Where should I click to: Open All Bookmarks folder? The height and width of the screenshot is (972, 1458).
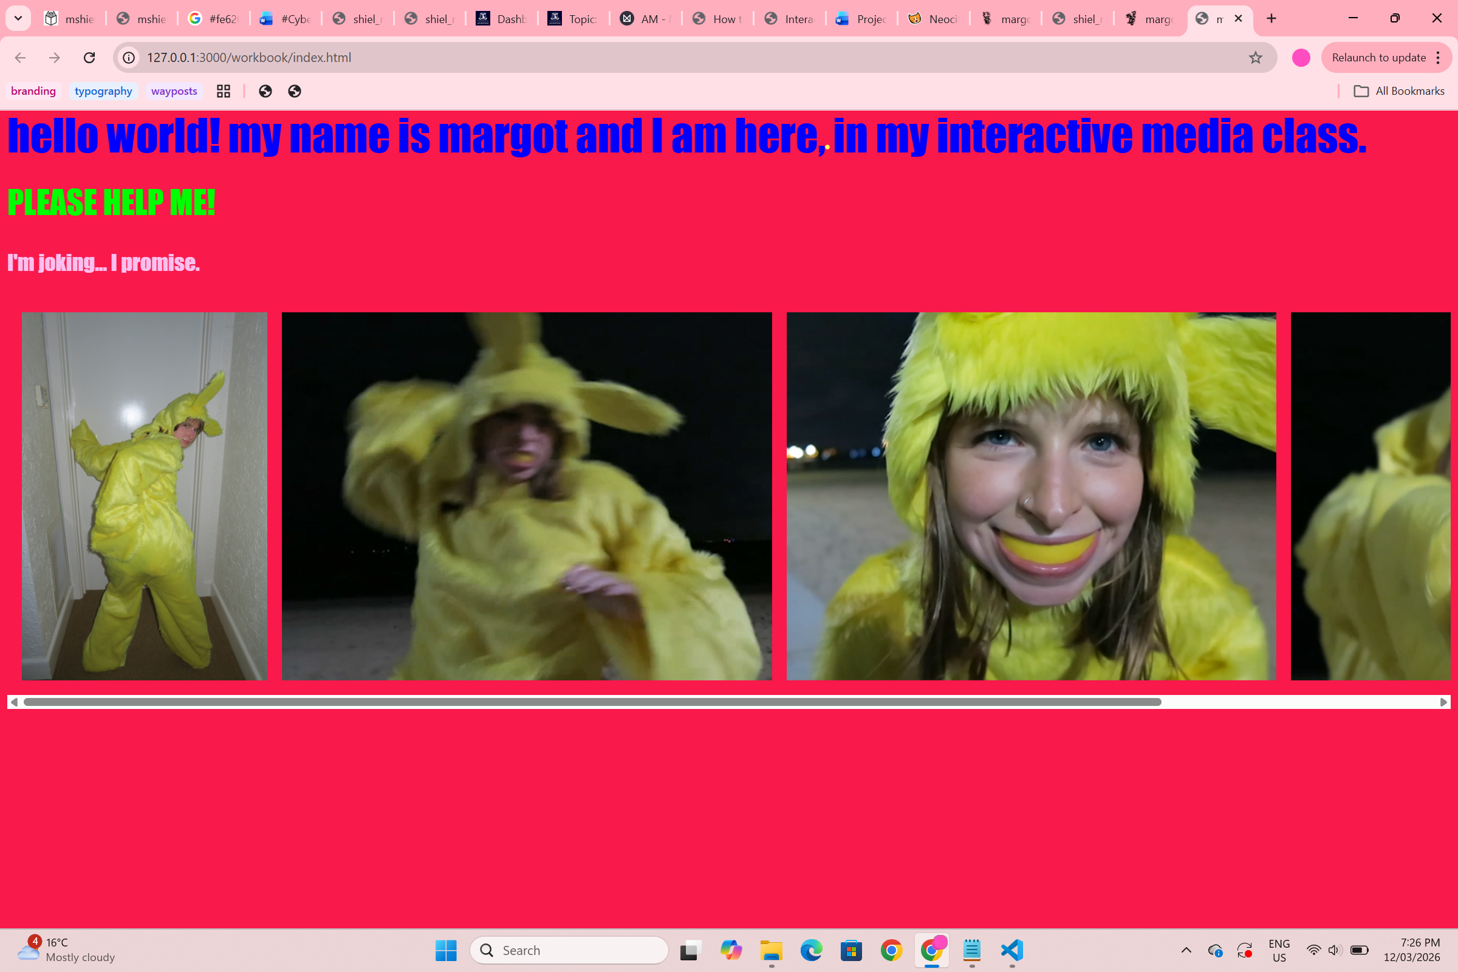coord(1399,91)
